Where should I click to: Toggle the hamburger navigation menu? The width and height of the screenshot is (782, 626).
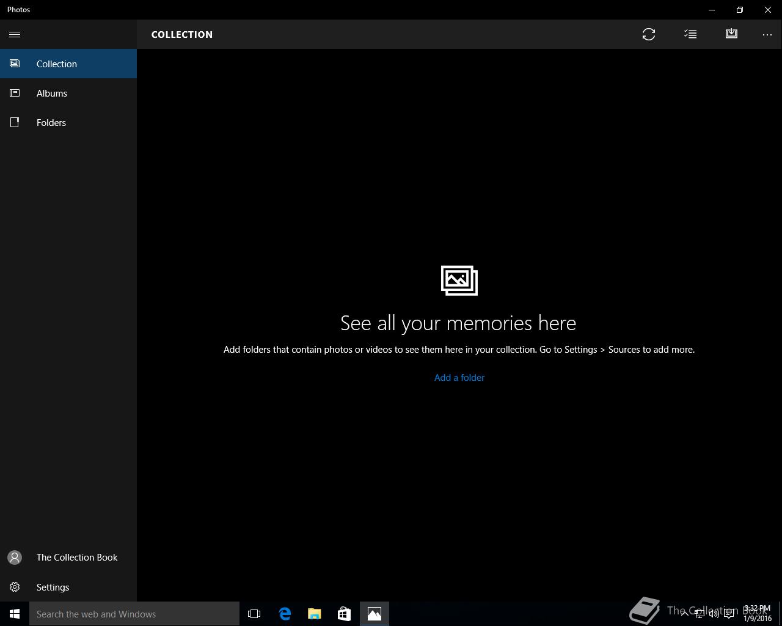tap(15, 34)
